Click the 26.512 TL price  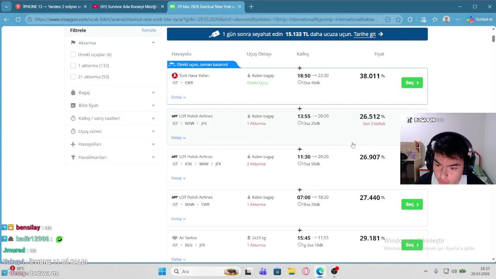[372, 116]
